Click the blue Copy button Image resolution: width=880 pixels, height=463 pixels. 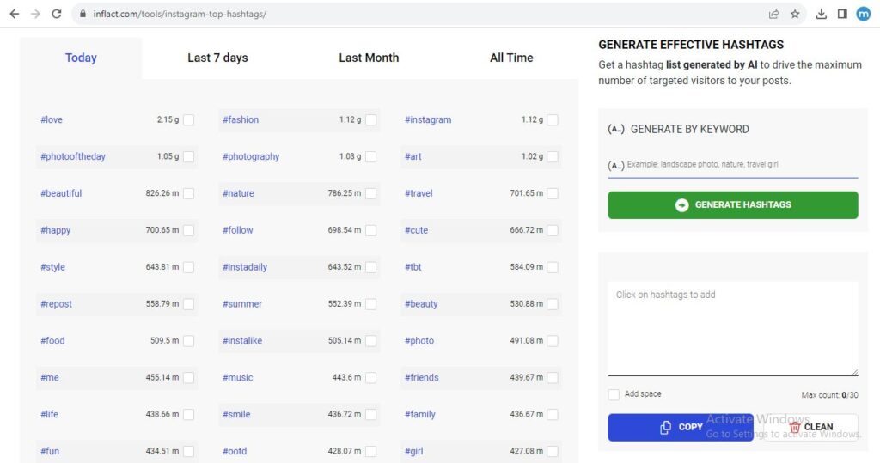pyautogui.click(x=681, y=427)
